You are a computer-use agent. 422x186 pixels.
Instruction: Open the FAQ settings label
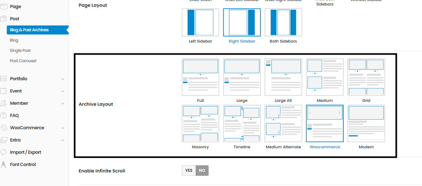pyautogui.click(x=14, y=115)
